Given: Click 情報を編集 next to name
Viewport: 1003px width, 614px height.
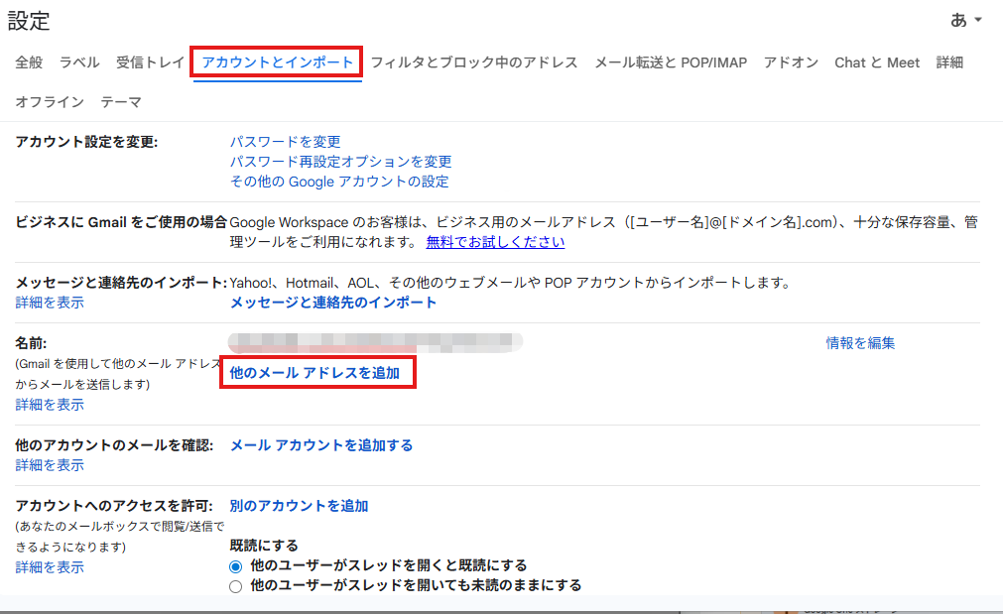Looking at the screenshot, I should coord(860,343).
